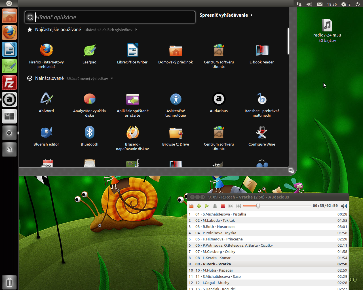The width and height of the screenshot is (363, 290).
Task: Click the dash vertical scrollbar
Action: point(288,41)
